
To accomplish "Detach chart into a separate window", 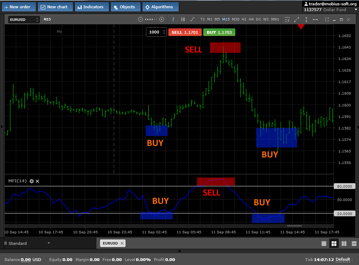I will coord(327,20).
